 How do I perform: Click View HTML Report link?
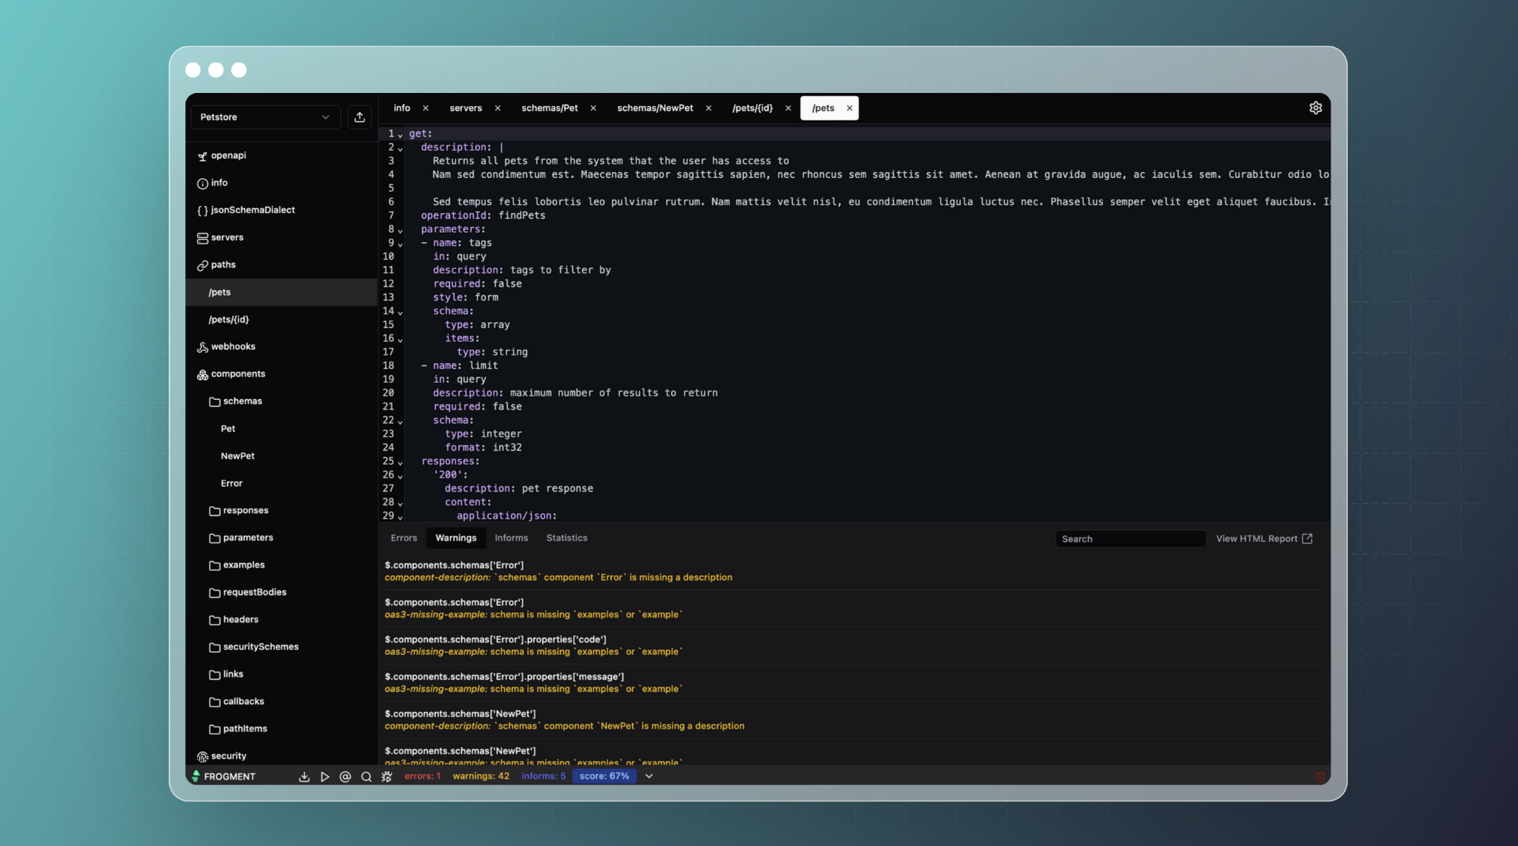[1264, 538]
